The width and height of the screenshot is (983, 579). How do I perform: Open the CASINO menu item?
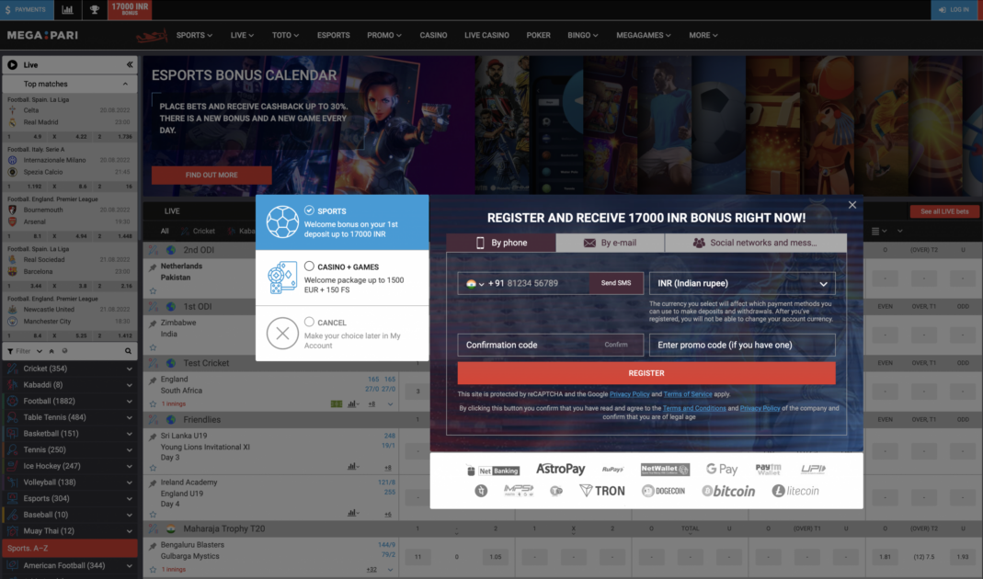[x=433, y=35]
